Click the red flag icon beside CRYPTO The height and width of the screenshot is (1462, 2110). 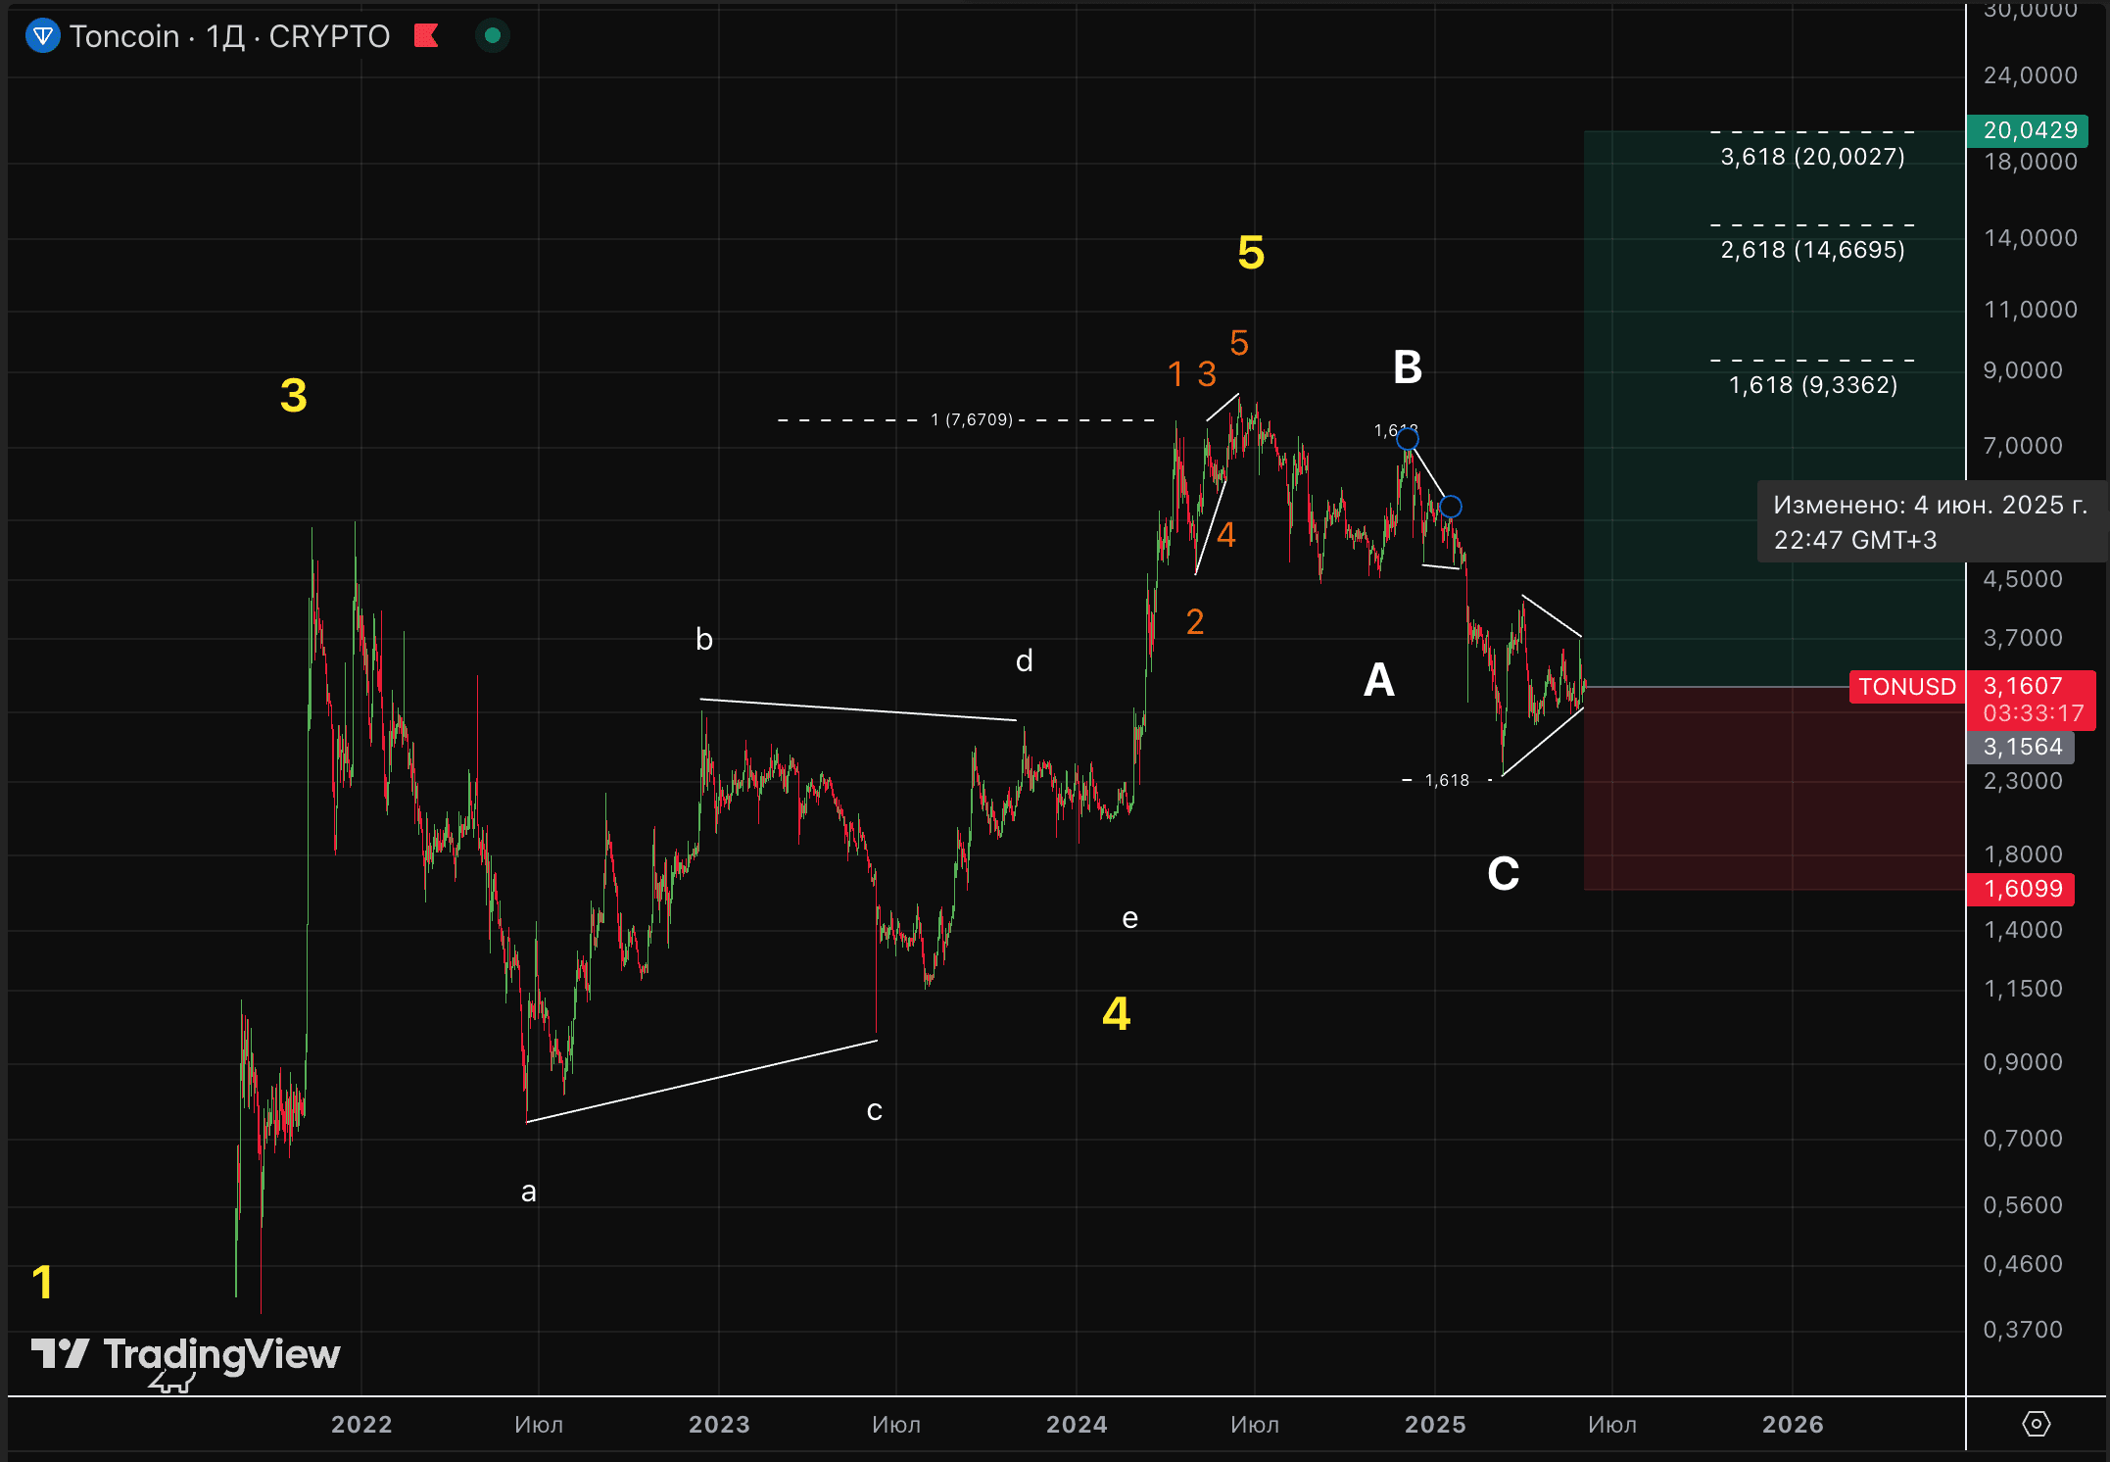tap(426, 36)
